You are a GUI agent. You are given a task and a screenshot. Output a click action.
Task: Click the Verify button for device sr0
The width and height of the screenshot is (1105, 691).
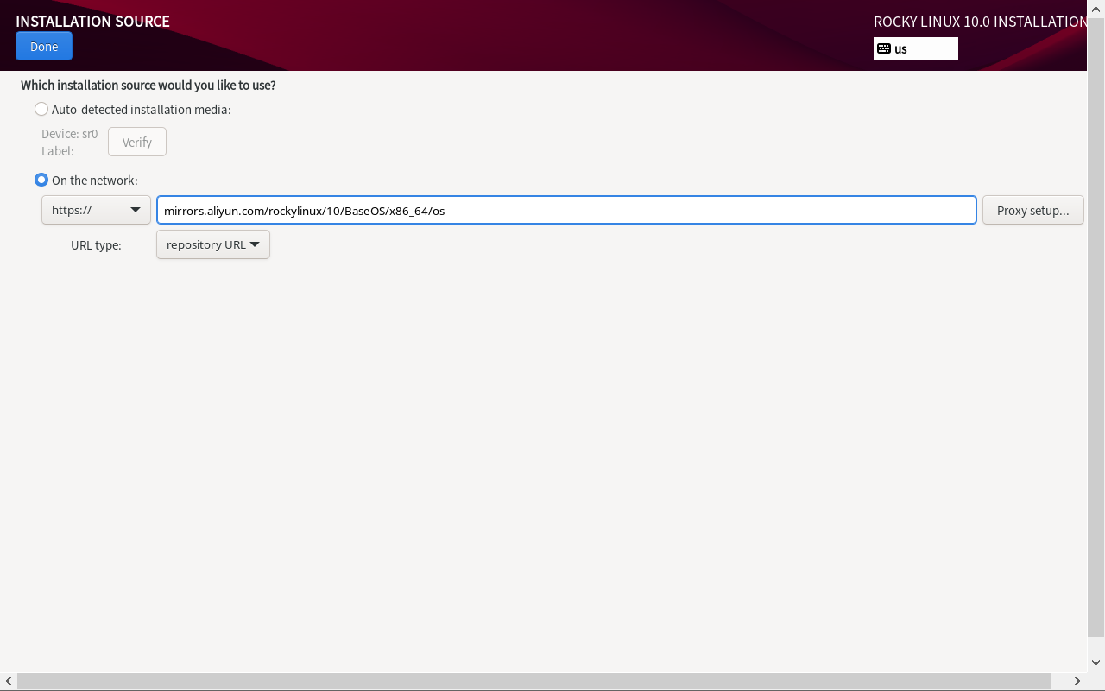tap(137, 142)
